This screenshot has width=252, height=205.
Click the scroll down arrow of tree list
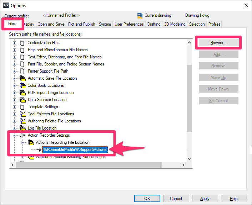click(x=189, y=159)
